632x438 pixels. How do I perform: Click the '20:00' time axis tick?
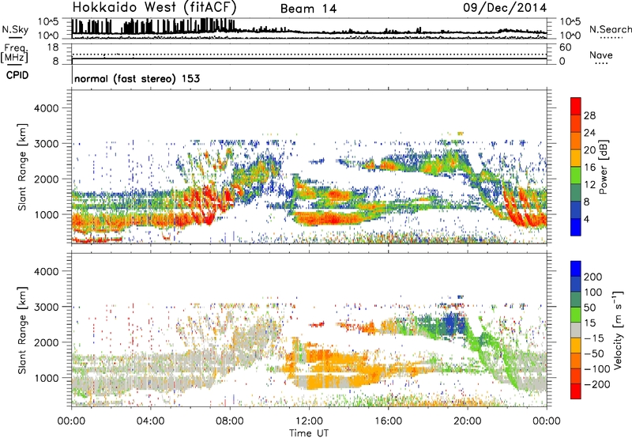click(467, 421)
